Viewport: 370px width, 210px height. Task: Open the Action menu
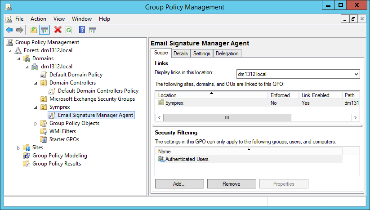[x=38, y=19]
